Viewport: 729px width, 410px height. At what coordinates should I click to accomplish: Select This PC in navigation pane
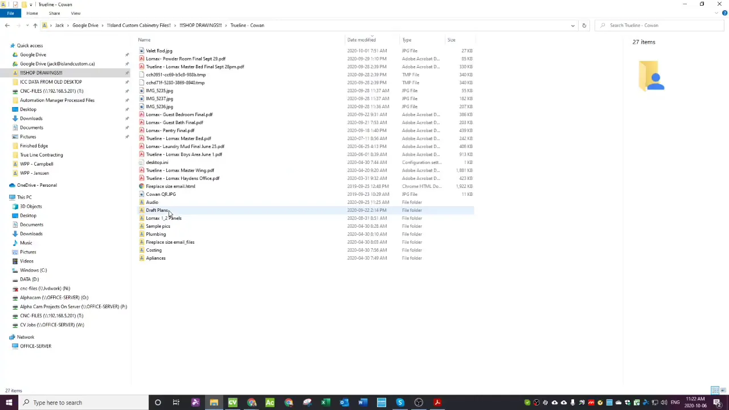click(24, 197)
